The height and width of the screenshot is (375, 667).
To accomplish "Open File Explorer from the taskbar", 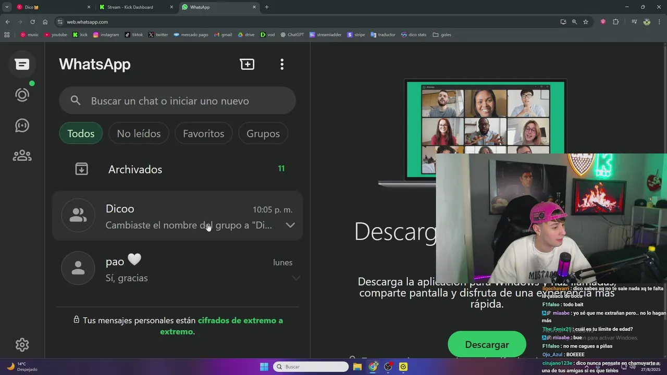I will click(x=357, y=367).
